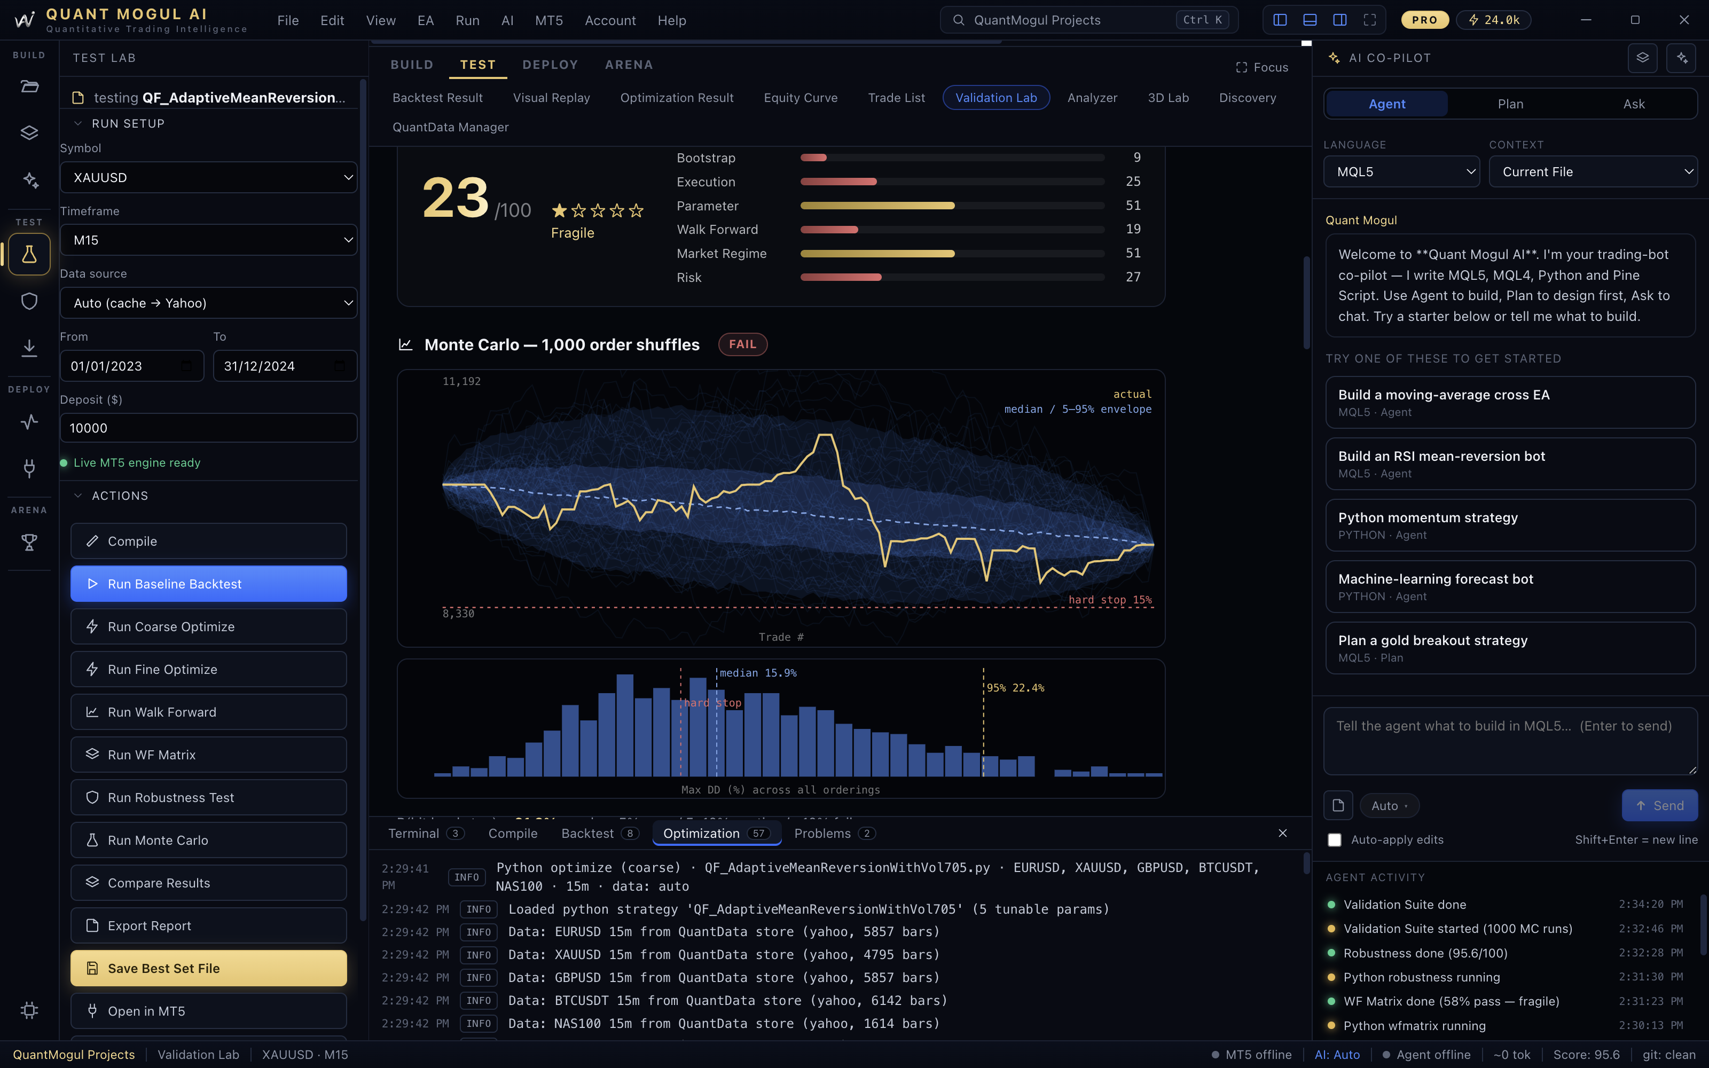Screen dimensions: 1709x1068
Task: Click Run Monte Carlo button
Action: click(x=208, y=841)
